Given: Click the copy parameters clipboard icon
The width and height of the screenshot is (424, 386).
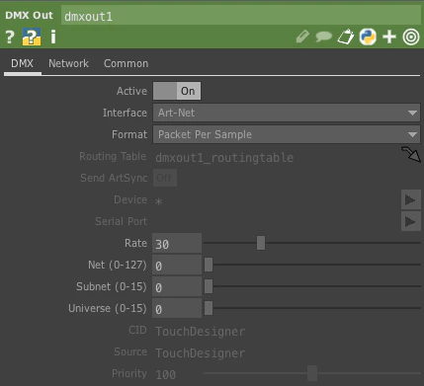Looking at the screenshot, I should pyautogui.click(x=346, y=37).
